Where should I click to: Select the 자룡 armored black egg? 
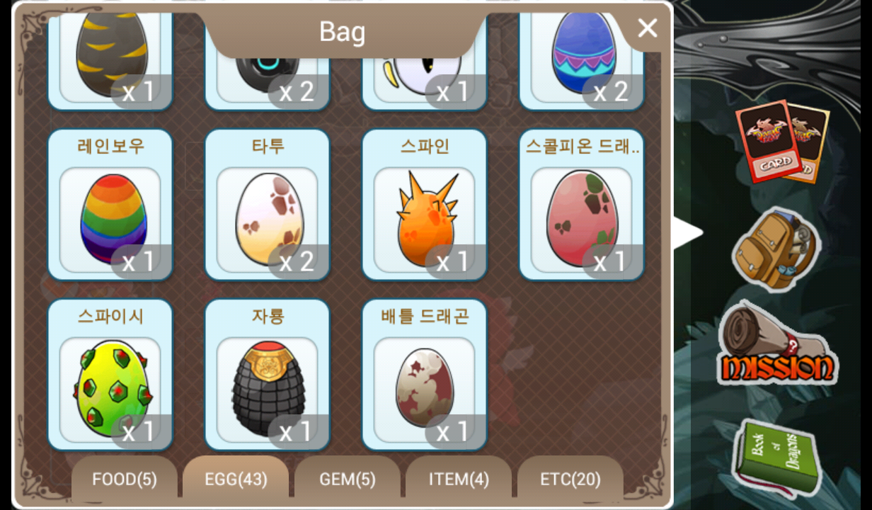point(268,375)
